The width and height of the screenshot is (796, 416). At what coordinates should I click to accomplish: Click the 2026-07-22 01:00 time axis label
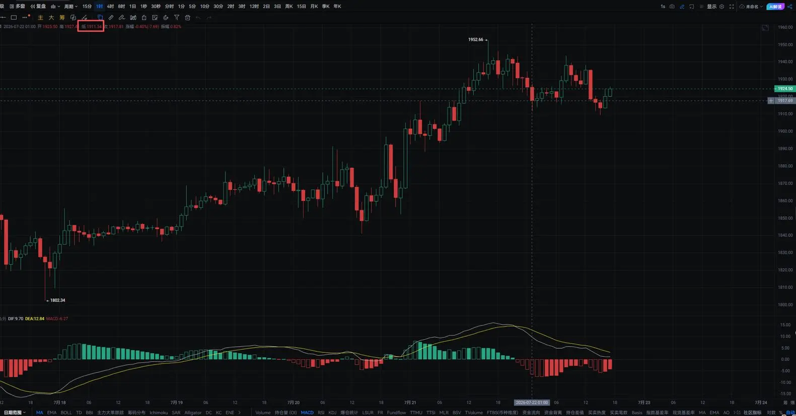532,402
